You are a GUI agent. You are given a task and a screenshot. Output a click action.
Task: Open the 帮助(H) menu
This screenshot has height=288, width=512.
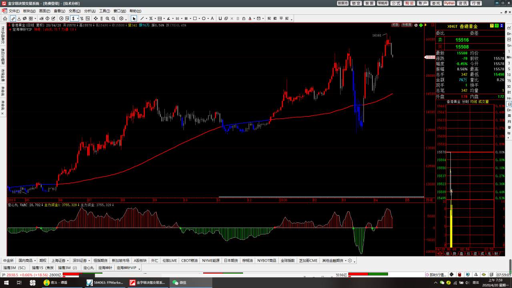pos(135,11)
